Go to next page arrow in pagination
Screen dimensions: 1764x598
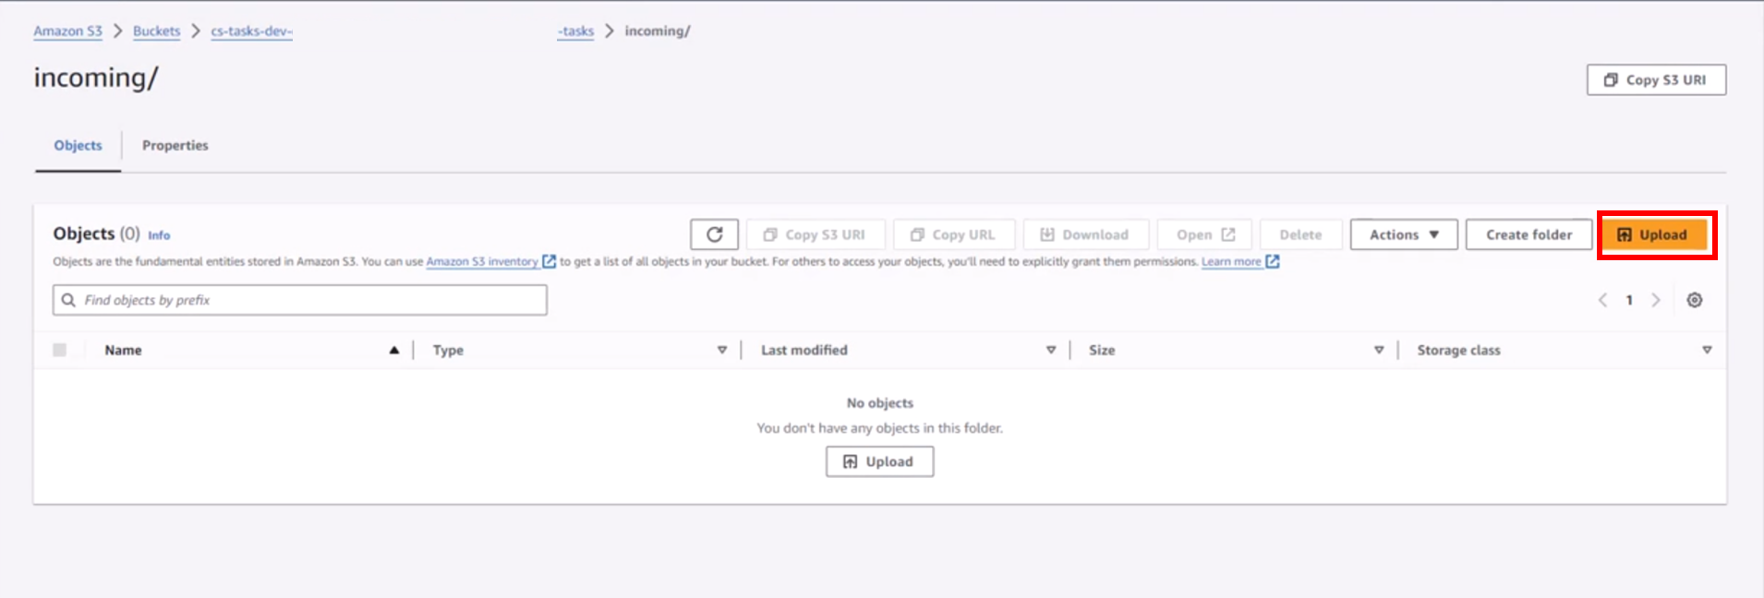(1655, 300)
